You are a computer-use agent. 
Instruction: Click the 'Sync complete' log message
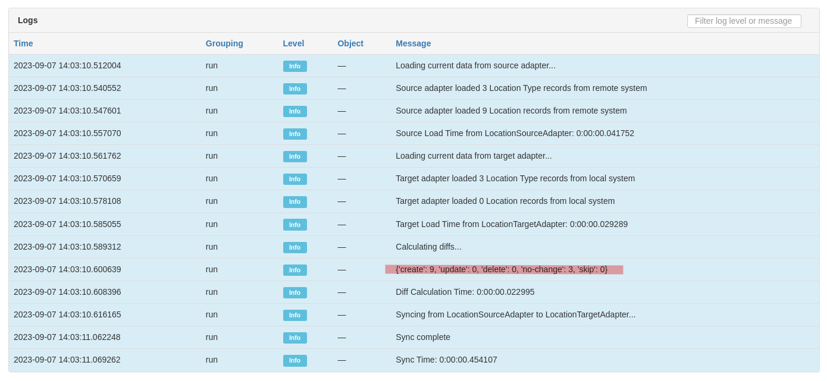tap(423, 338)
